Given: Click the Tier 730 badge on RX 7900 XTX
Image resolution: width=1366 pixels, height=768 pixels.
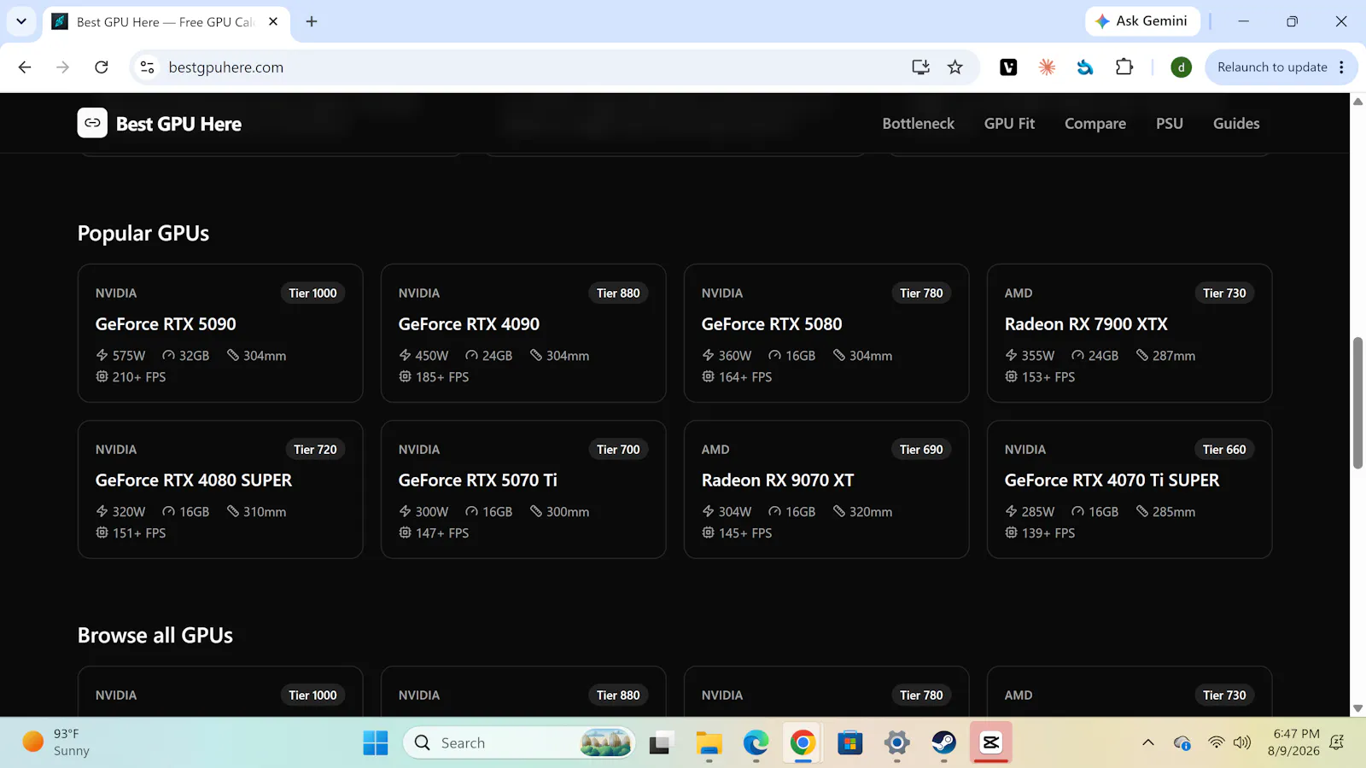Looking at the screenshot, I should click(x=1224, y=293).
